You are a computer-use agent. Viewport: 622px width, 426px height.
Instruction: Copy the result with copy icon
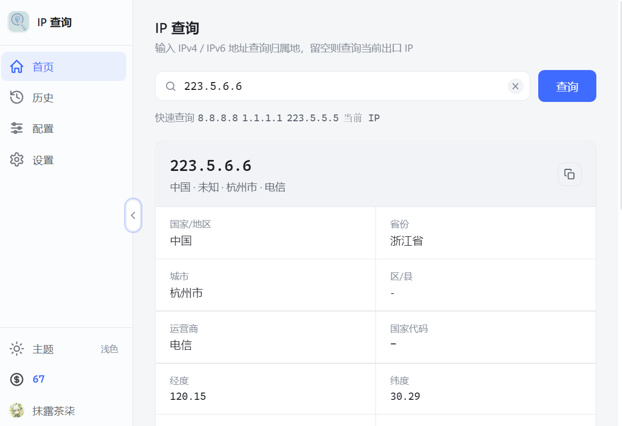tap(570, 174)
